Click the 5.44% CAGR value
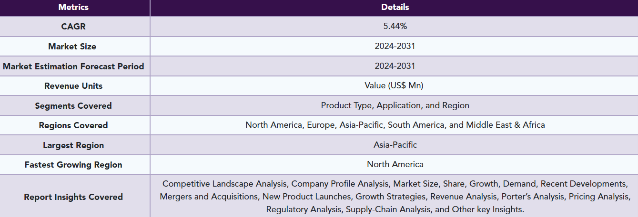The width and height of the screenshot is (638, 217). tap(395, 27)
